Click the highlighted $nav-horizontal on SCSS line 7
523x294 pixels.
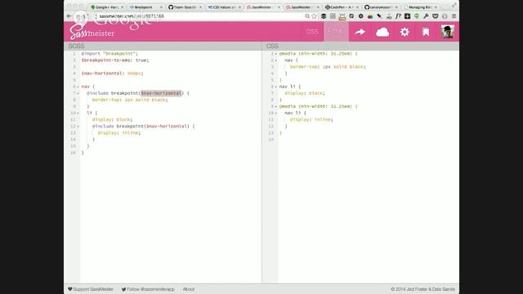pyautogui.click(x=161, y=93)
